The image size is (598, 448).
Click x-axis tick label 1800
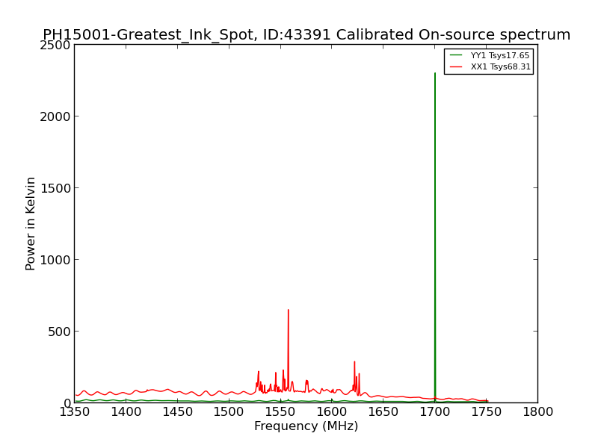(537, 412)
